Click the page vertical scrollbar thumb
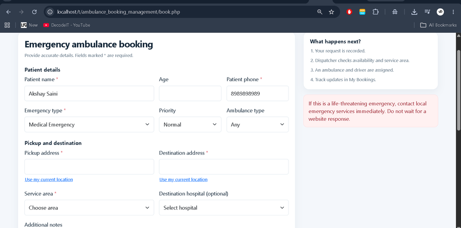Screen dimensions: 461x228 click(x=459, y=90)
